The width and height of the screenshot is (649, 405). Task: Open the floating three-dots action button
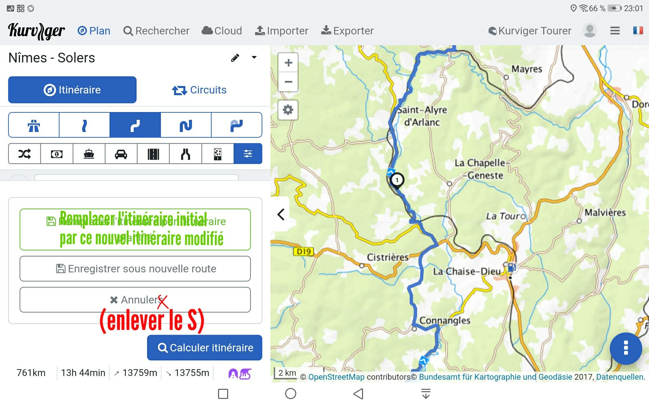tap(626, 348)
